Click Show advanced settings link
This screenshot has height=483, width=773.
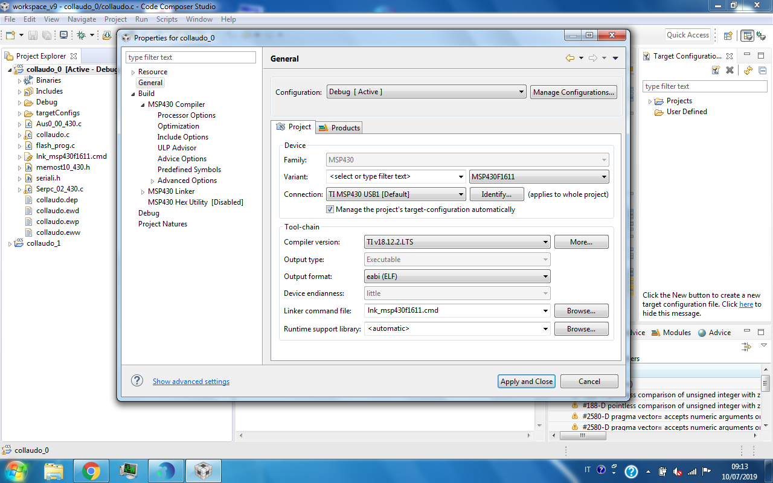tap(191, 382)
